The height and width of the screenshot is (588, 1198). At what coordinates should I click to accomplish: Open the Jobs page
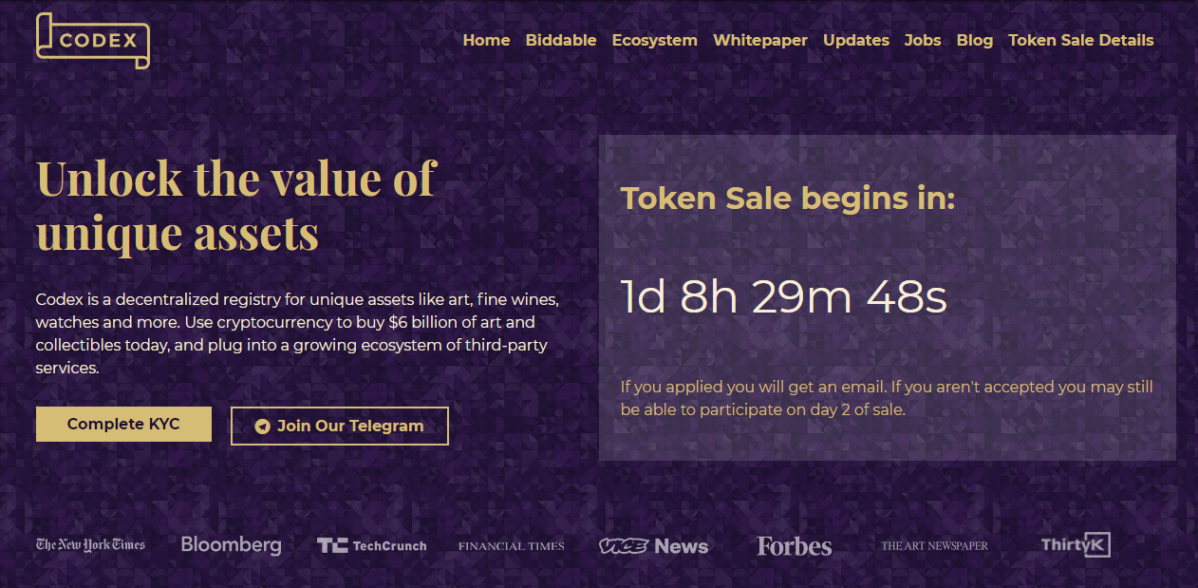coord(923,40)
